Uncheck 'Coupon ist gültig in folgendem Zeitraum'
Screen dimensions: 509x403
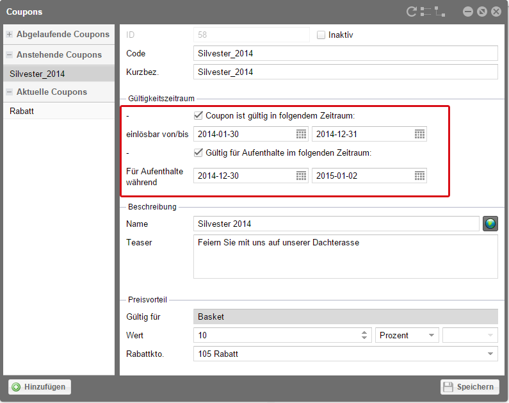198,116
